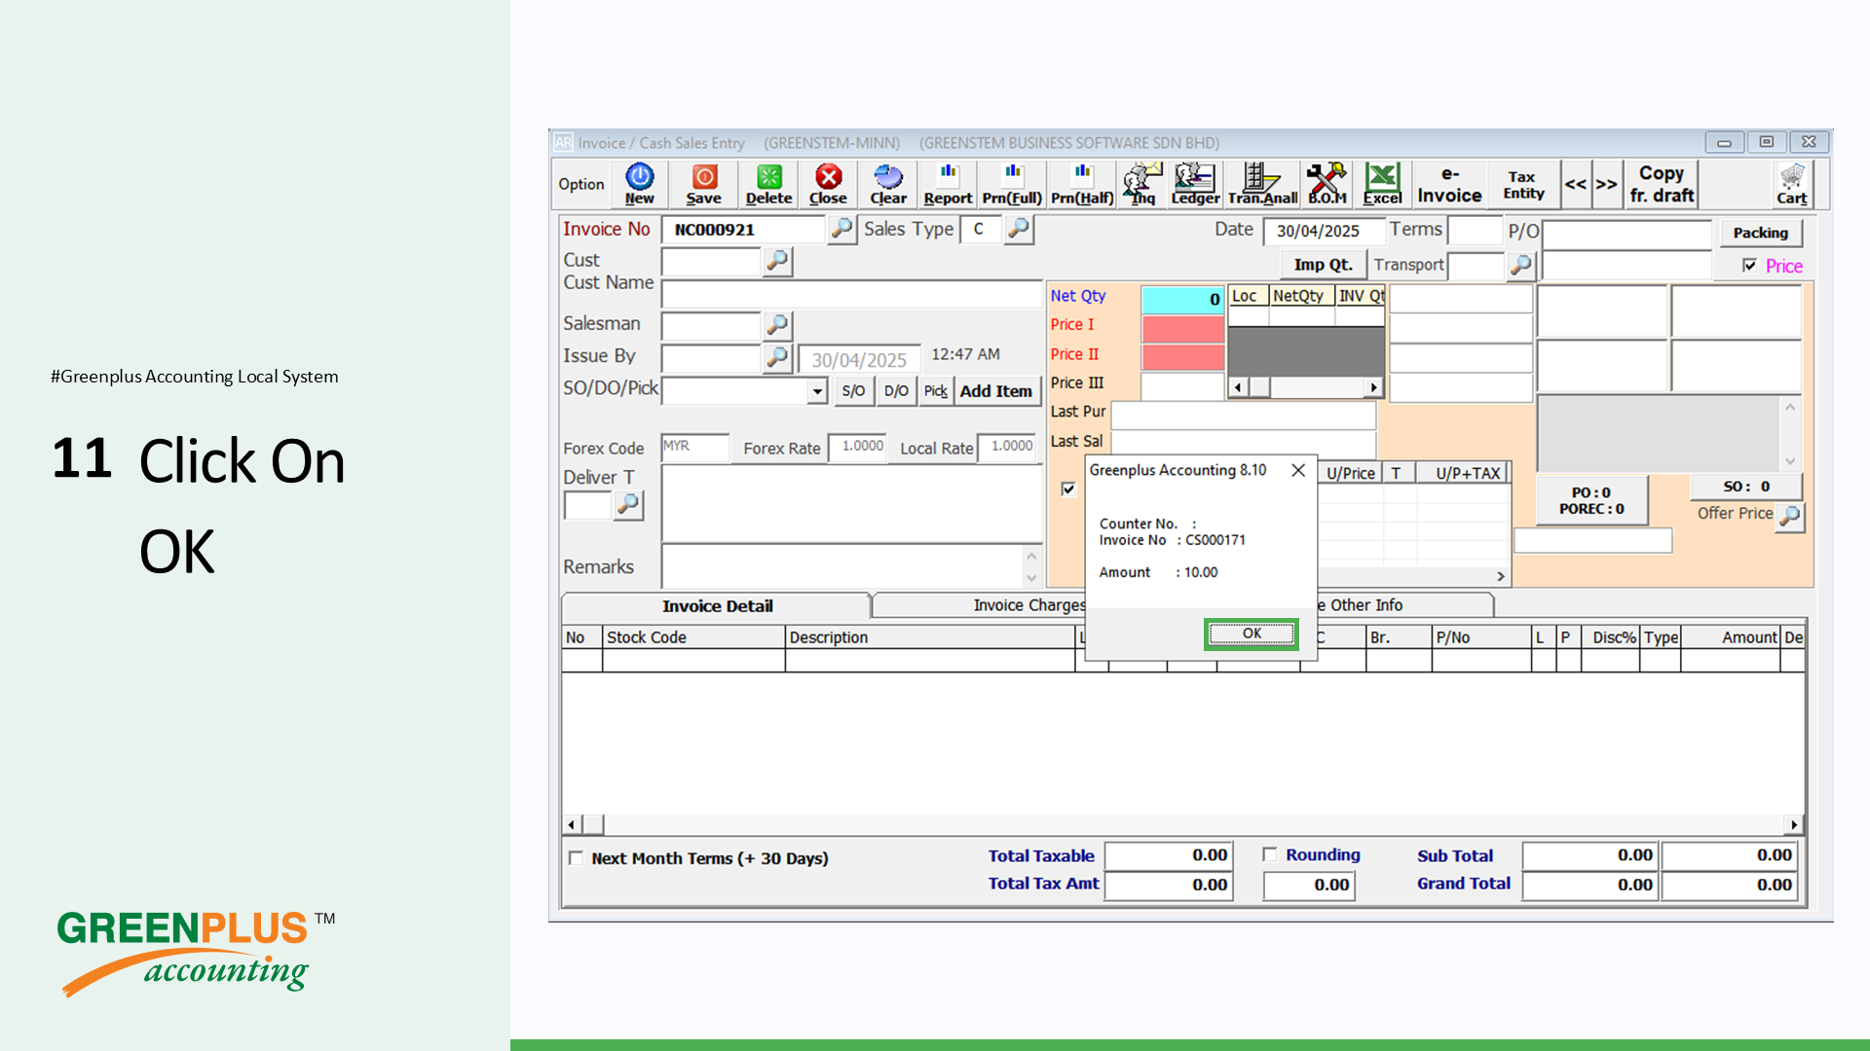This screenshot has width=1870, height=1051.
Task: Click OK in the dialog
Action: pos(1252,634)
